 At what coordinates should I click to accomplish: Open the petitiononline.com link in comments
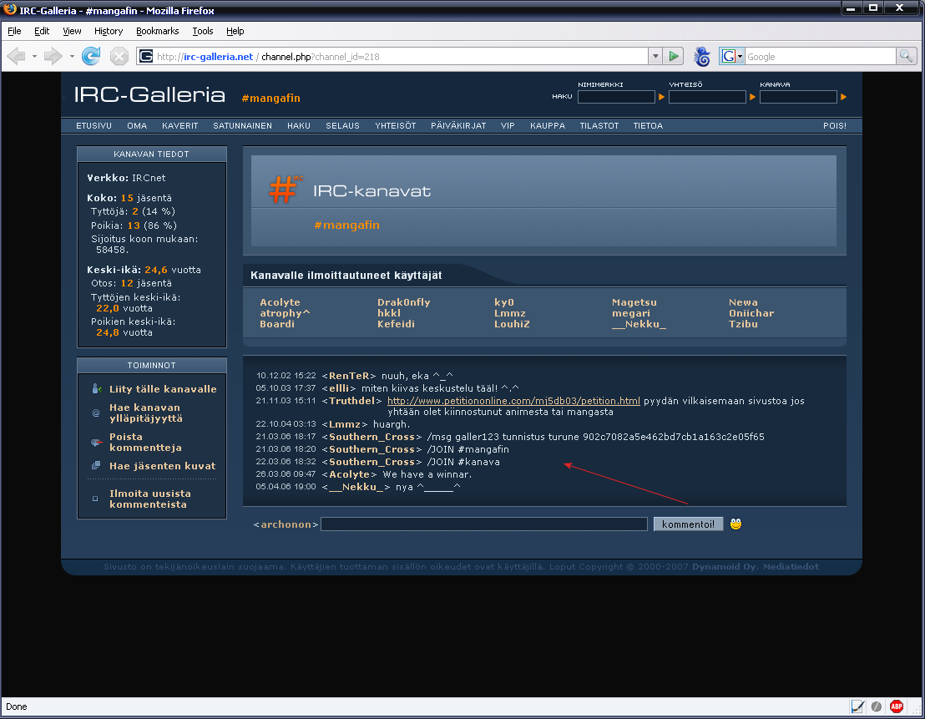[x=513, y=401]
